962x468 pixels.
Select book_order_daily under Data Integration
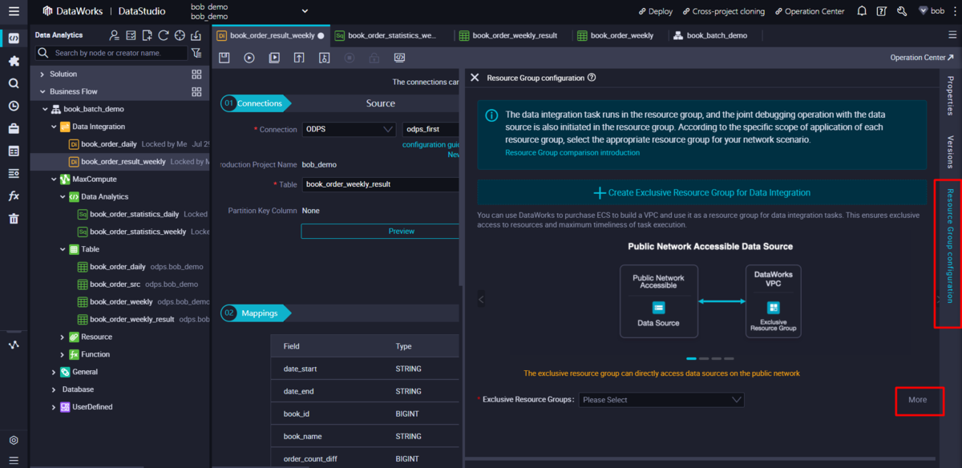coord(108,144)
